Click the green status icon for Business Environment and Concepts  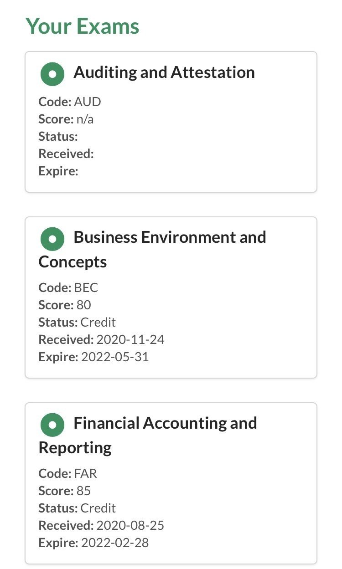52,239
